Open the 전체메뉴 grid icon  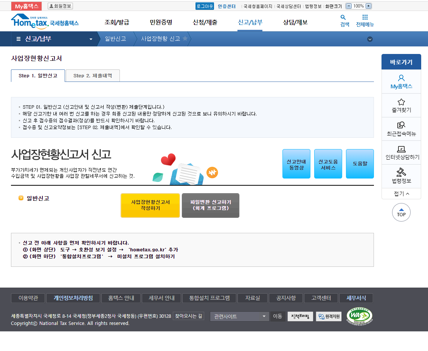click(x=365, y=21)
